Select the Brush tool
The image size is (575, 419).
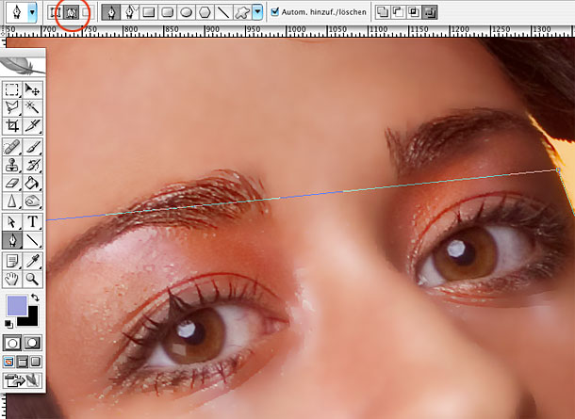tap(33, 147)
